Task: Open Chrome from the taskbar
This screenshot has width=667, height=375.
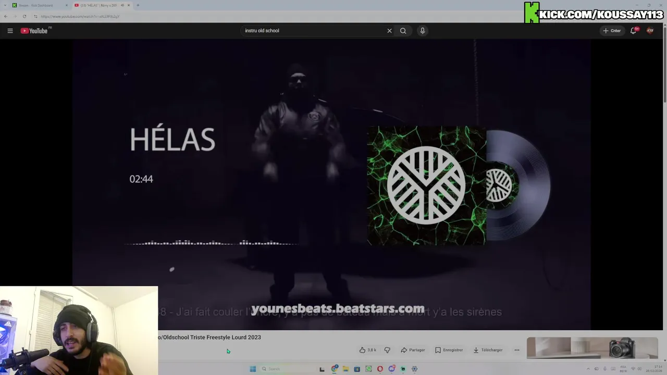Action: [335, 369]
